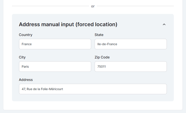Click the 'Address manual input (forced location)' heading
Screen dimensions: 186x113
pyautogui.click(x=68, y=24)
